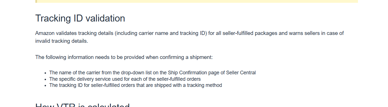Click the Tracking ID validation heading
This screenshot has width=388, height=107.
tap(80, 18)
